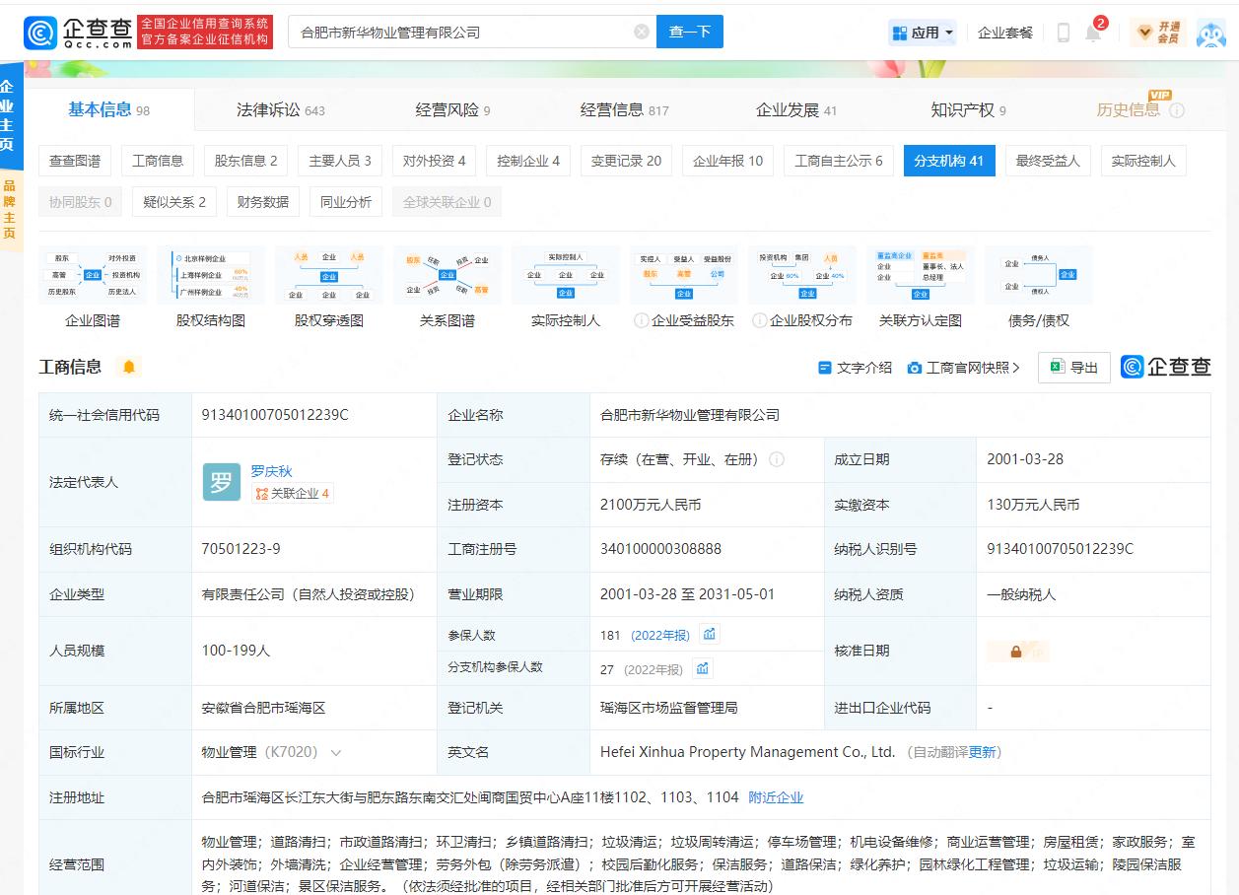The image size is (1239, 895).
Task: Select the 同业分析 sub-tab
Action: pos(346,202)
